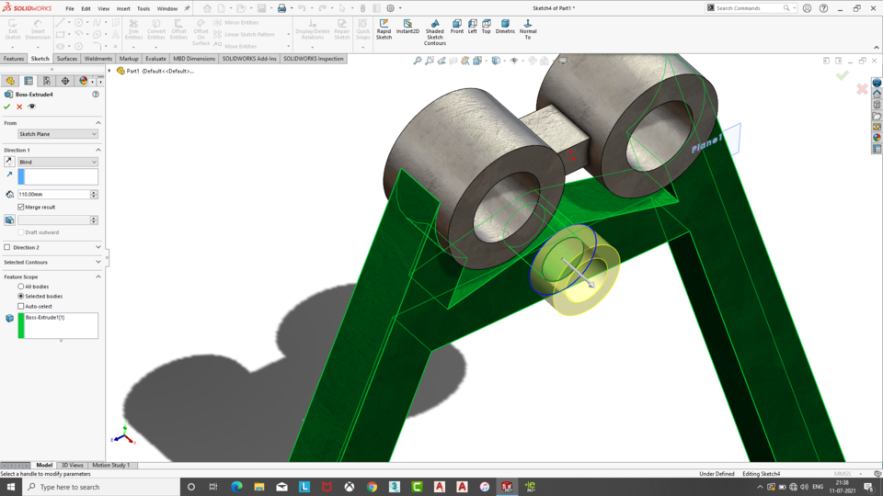The height and width of the screenshot is (496, 883).
Task: Click the Rapid Sketch tool
Action: [x=384, y=29]
